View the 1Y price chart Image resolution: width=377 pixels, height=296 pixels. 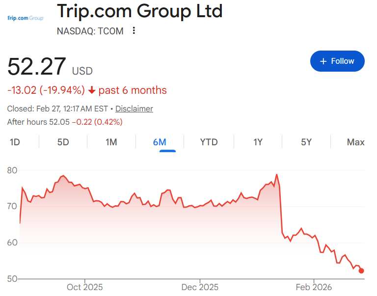258,142
